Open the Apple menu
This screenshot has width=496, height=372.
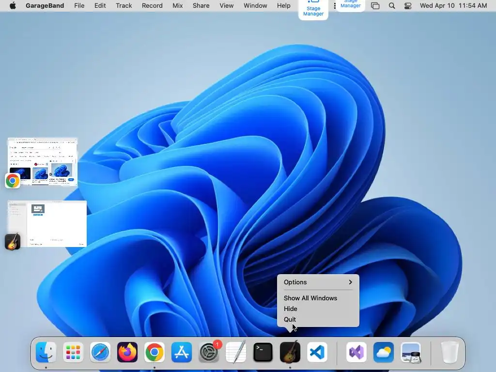(x=13, y=5)
